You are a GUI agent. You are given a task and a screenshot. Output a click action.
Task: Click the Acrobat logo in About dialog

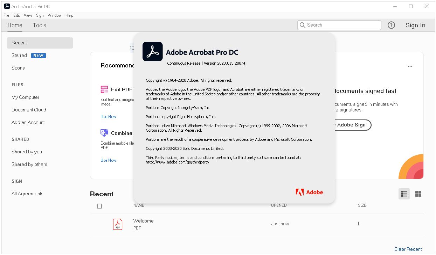(x=153, y=52)
